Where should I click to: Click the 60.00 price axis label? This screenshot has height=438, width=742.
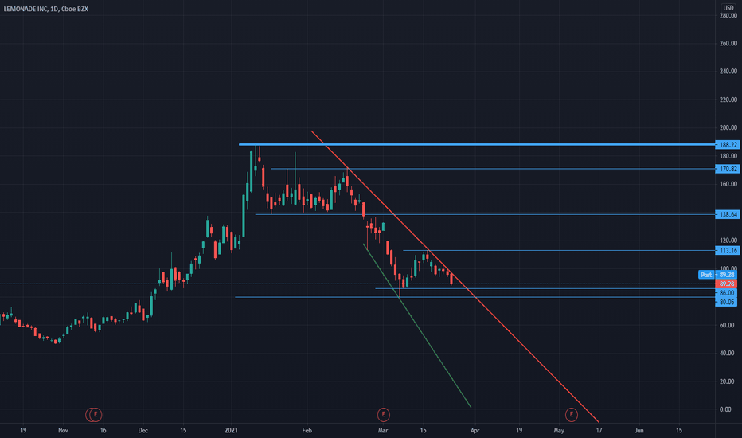pos(727,325)
